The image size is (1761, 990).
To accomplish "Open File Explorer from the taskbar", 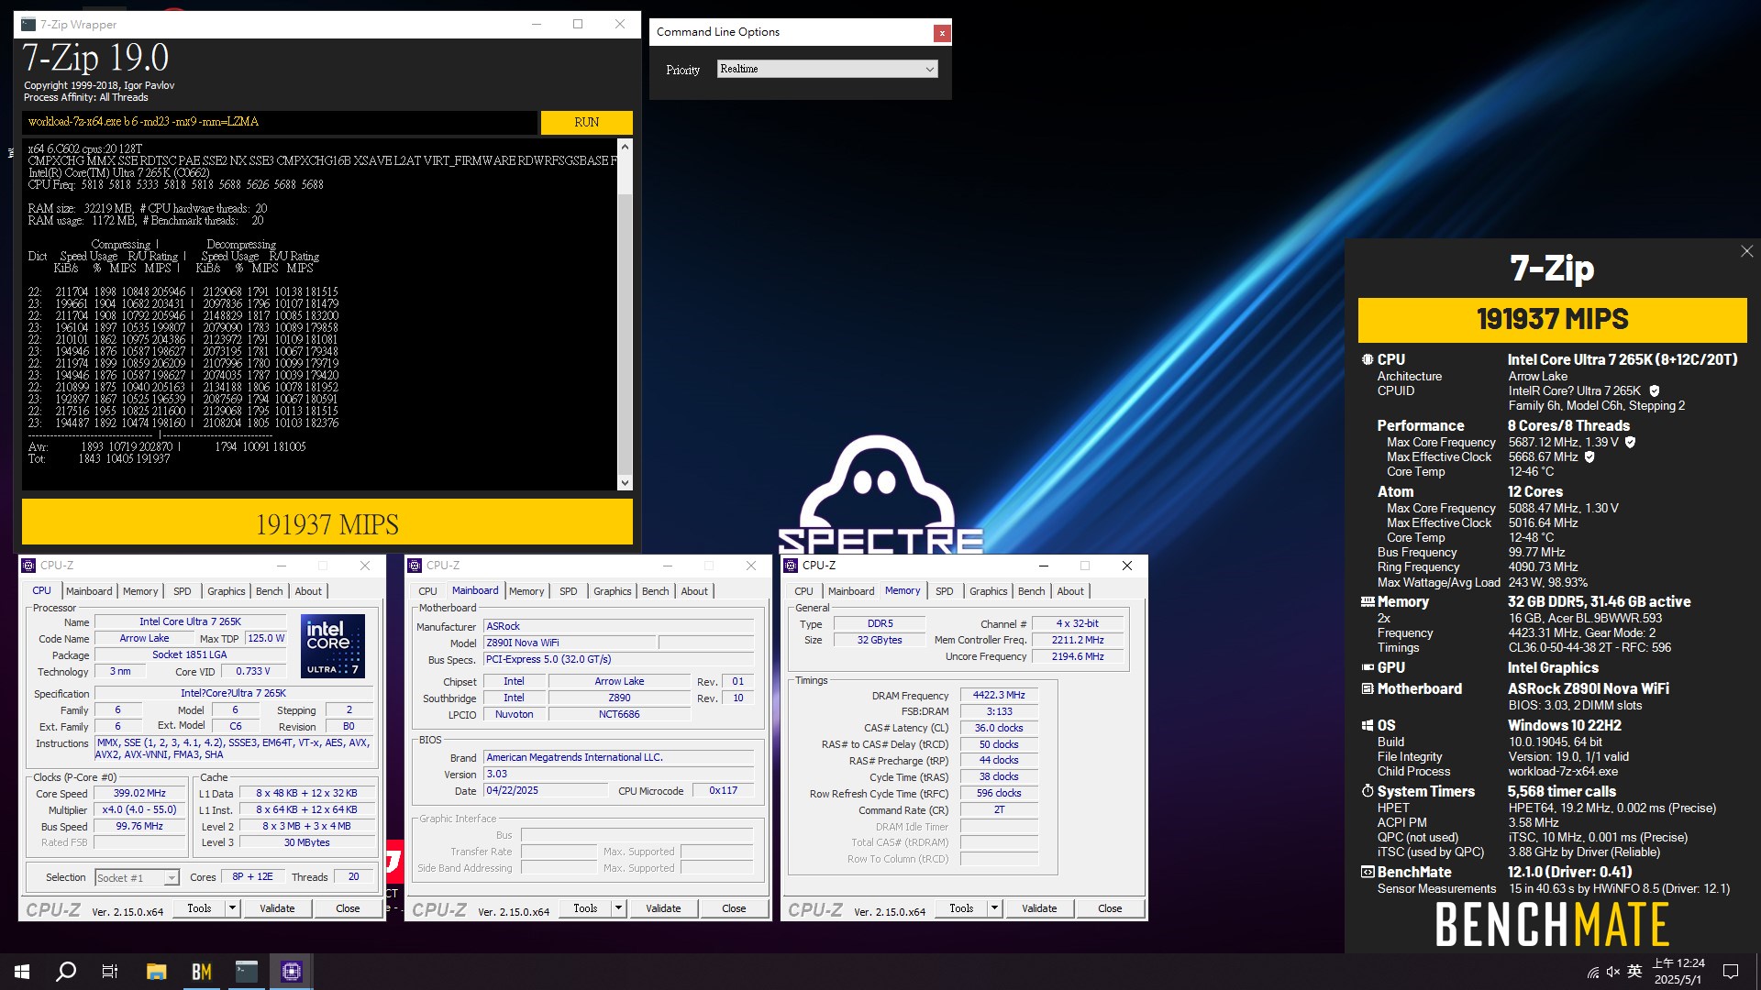I will pyautogui.click(x=157, y=972).
